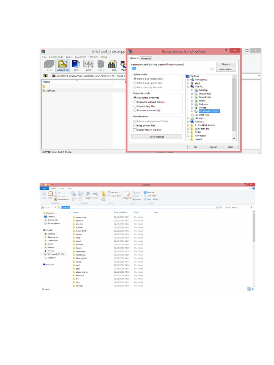Screen dimensions: 274x365
Task: Click the Add archive toolbar icon
Action: click(49, 66)
